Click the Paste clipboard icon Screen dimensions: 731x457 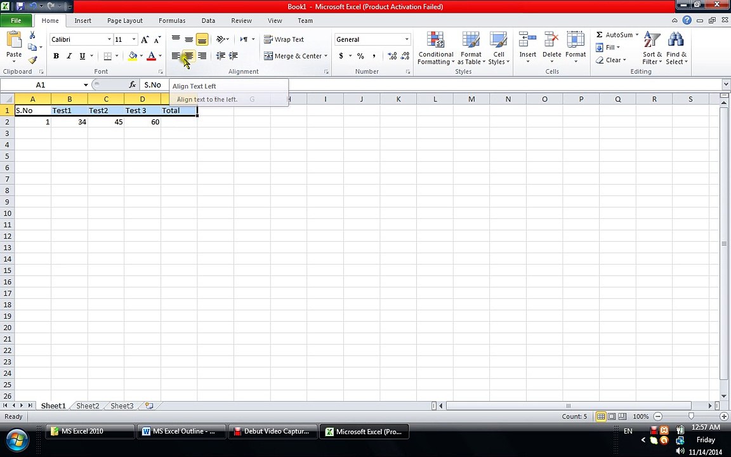pos(14,40)
